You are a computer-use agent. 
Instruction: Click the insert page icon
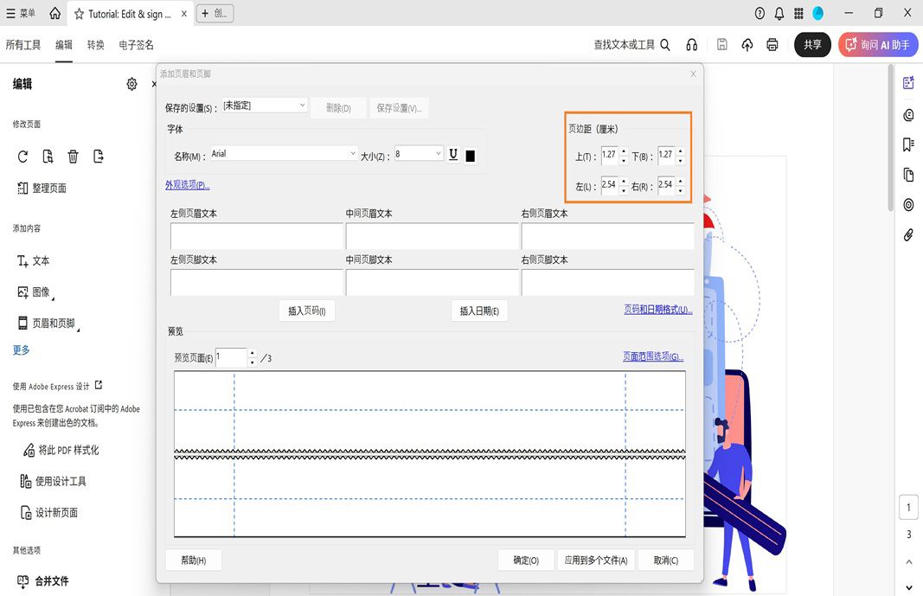tap(48, 156)
